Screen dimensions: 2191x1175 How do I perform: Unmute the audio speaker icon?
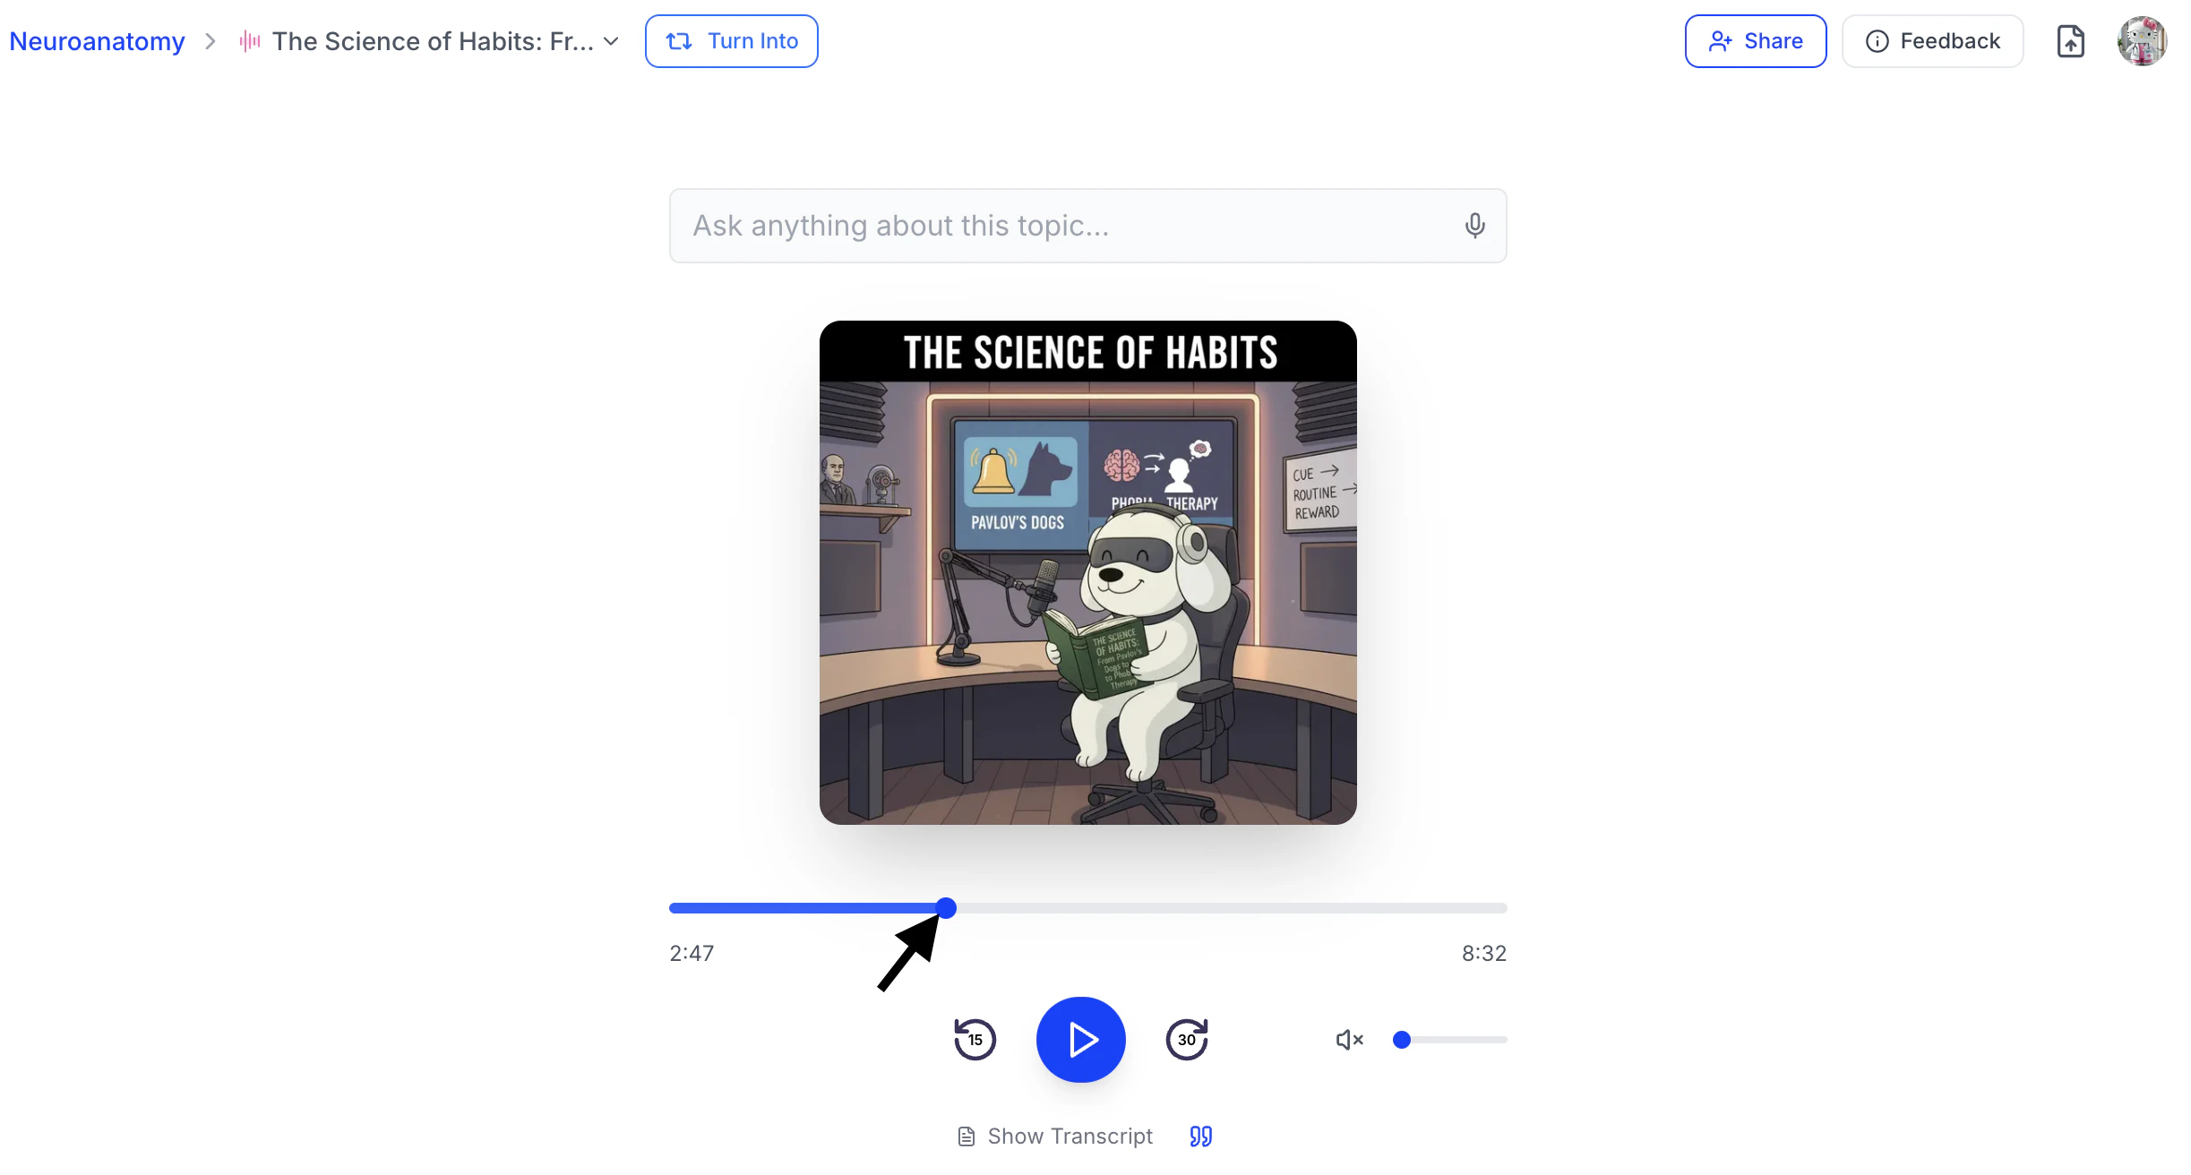(x=1348, y=1040)
